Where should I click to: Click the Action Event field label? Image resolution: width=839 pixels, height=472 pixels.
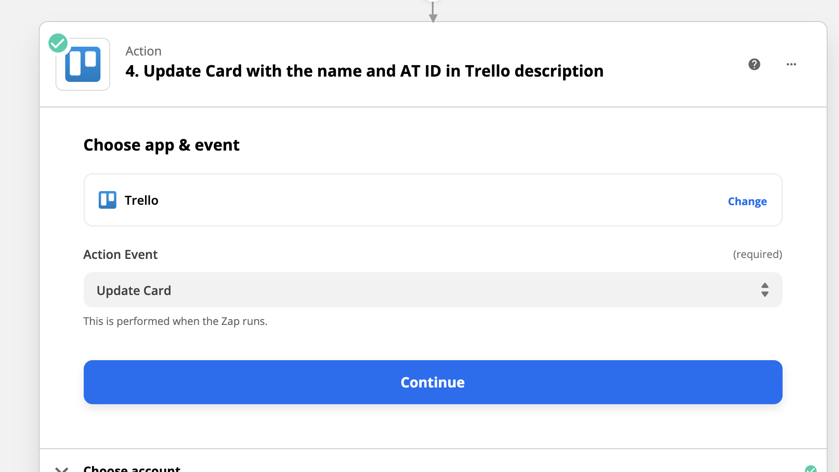point(120,254)
